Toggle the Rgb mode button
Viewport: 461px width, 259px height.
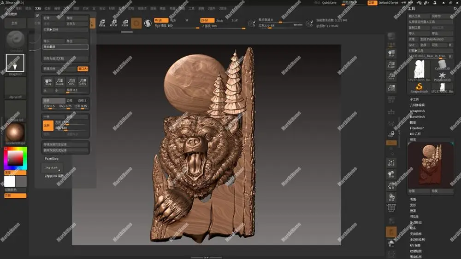tap(173, 20)
